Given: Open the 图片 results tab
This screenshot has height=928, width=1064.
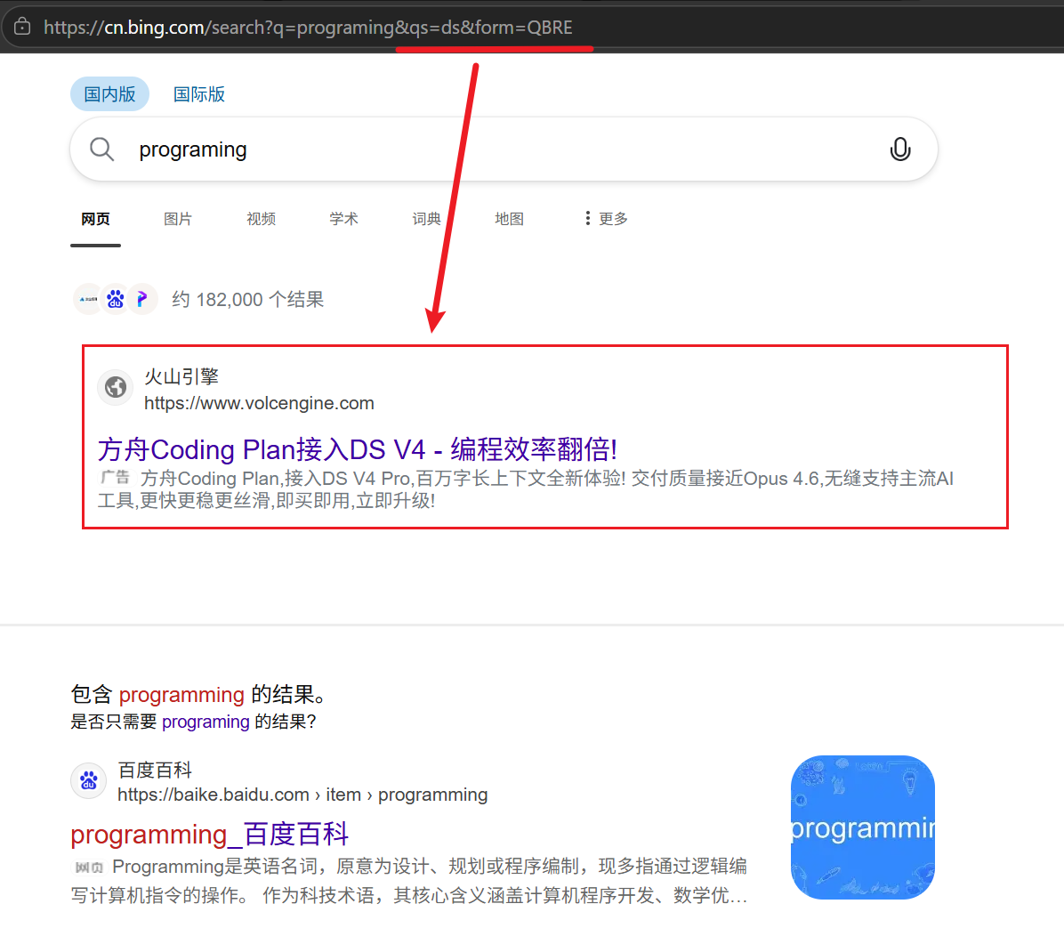Looking at the screenshot, I should click(178, 219).
